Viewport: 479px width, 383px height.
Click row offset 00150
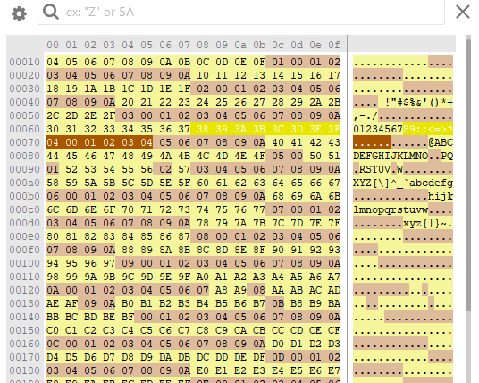(25, 331)
